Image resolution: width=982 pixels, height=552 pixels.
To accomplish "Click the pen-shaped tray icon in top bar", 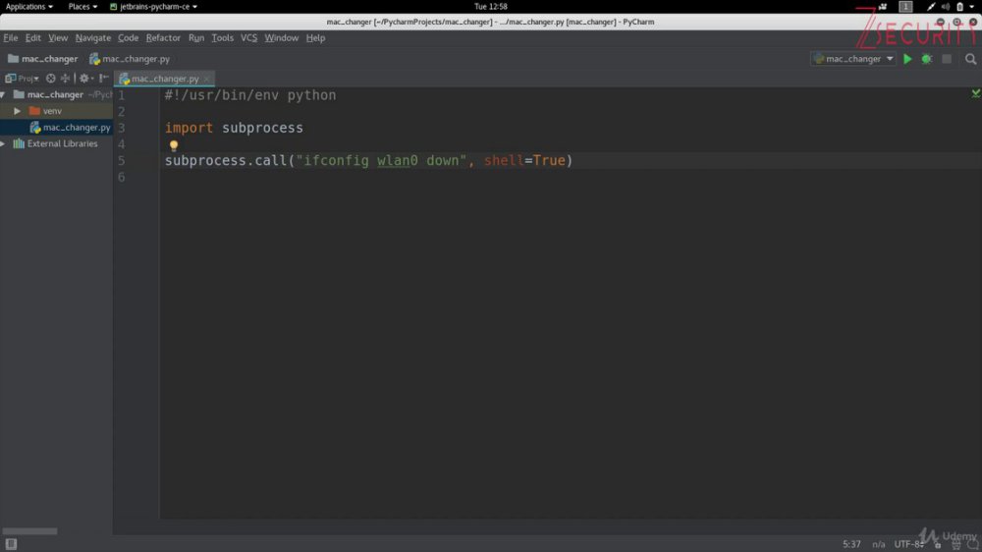I will (931, 6).
